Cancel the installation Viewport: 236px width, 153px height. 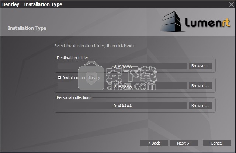pyautogui.click(x=216, y=143)
